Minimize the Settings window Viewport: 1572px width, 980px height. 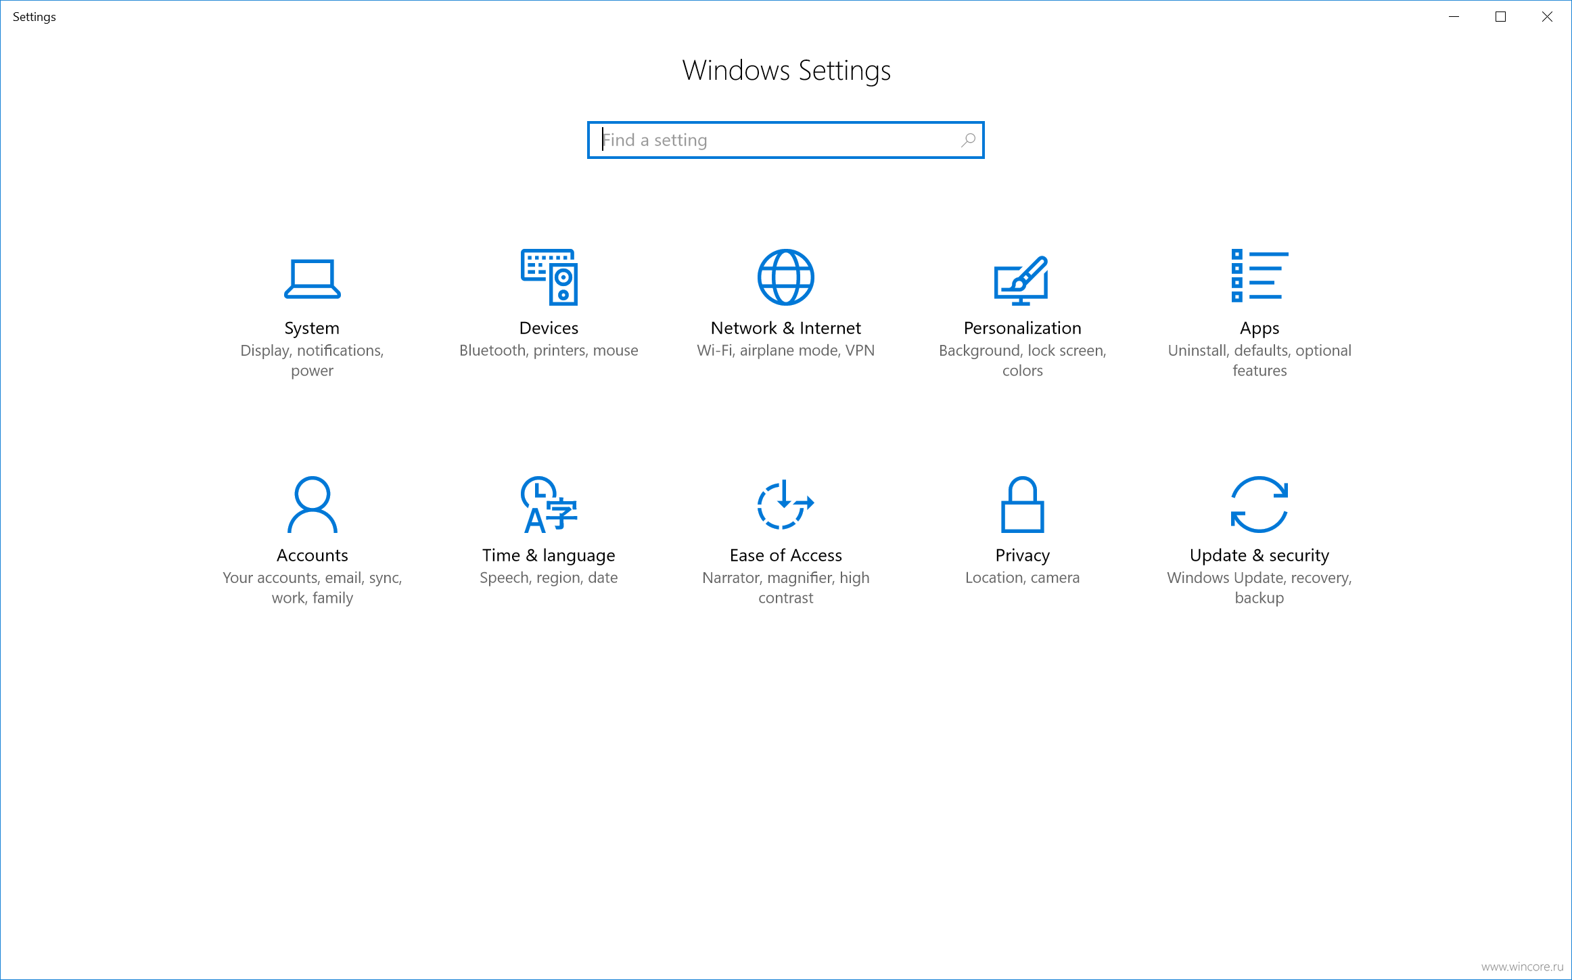(1454, 17)
